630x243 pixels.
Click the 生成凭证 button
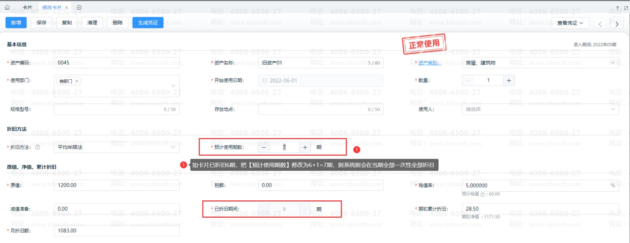pos(148,23)
